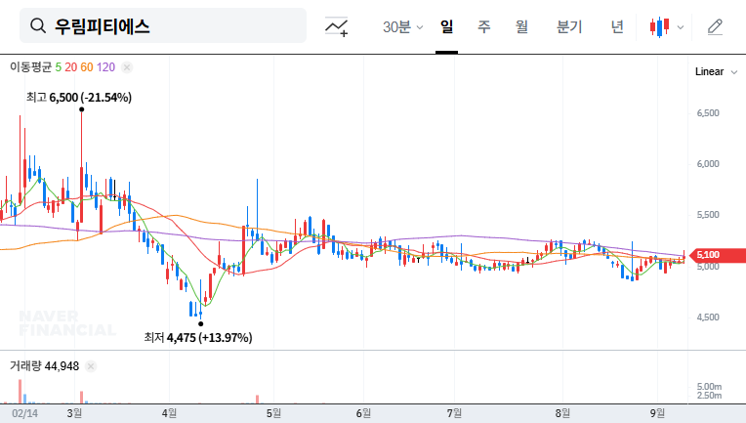Switch to the 주 weekly tab
746x423 pixels.
pos(484,26)
